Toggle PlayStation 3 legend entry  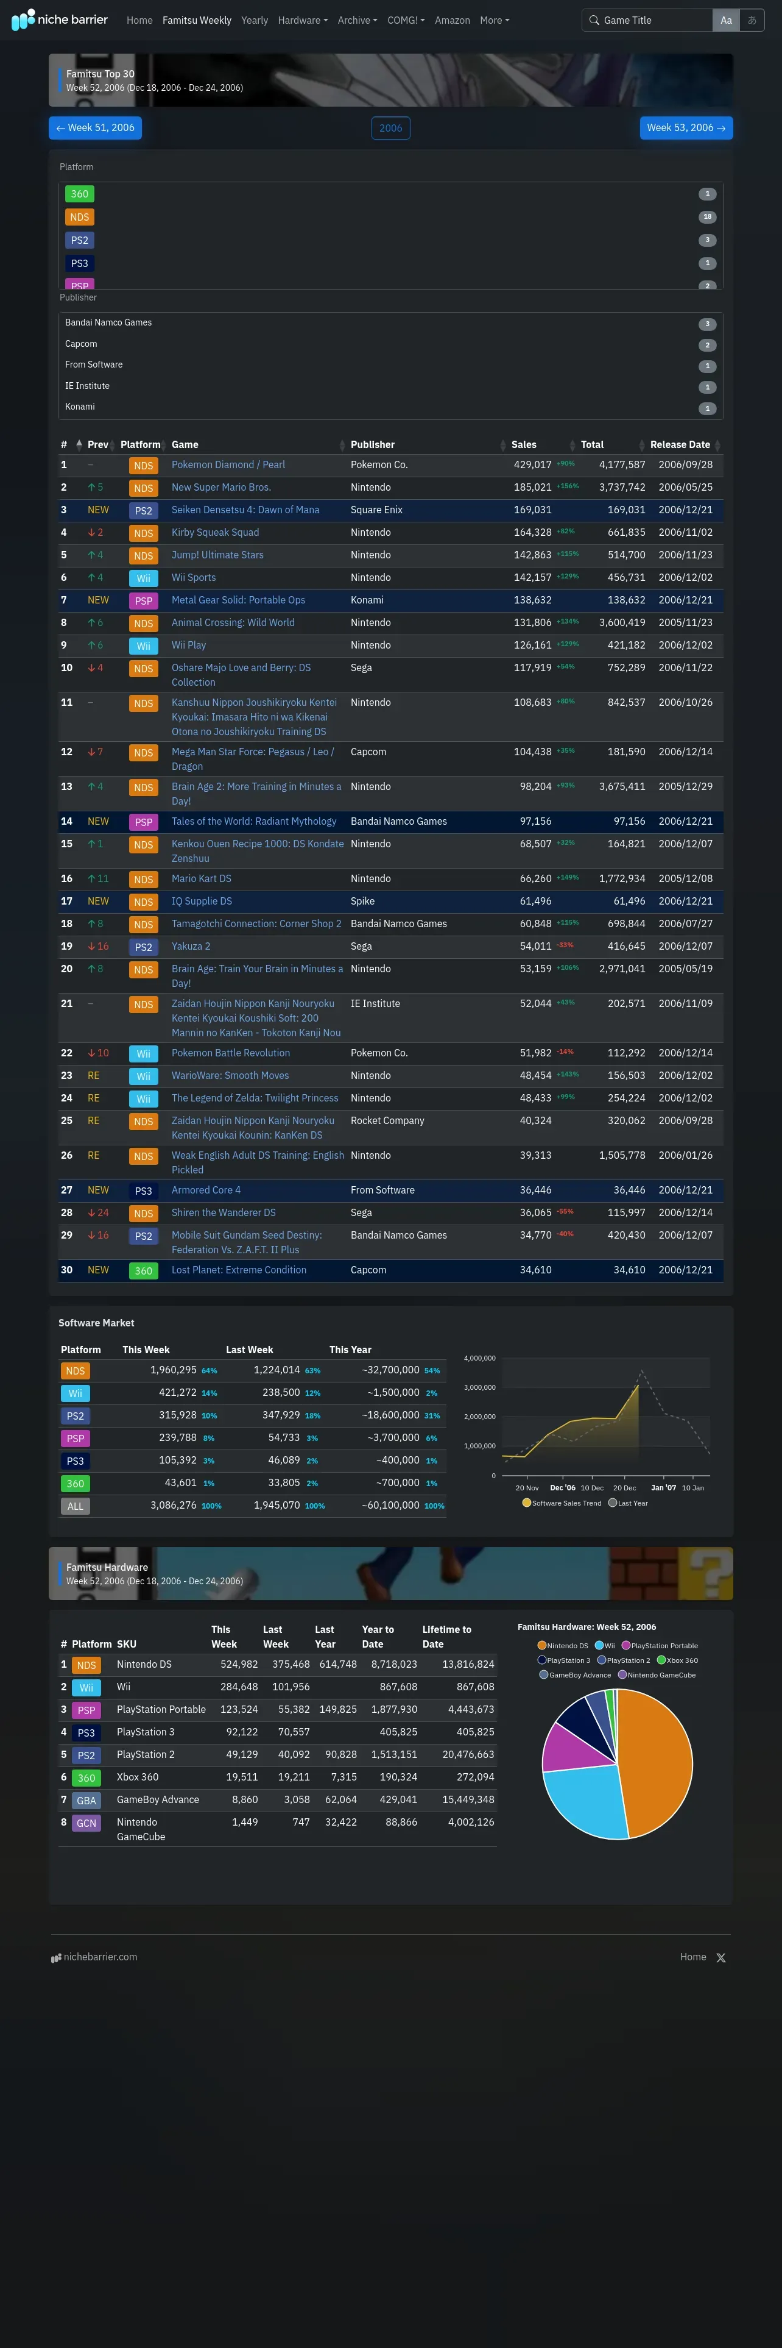563,1660
